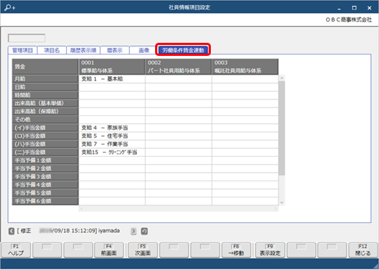
Task: Click column header 0002 パート社員用給与体系
Action: [x=178, y=67]
